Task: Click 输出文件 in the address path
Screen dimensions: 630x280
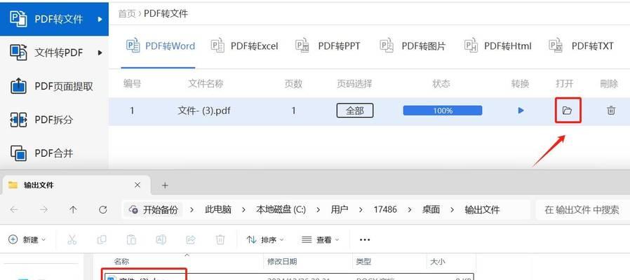Action: [482, 209]
